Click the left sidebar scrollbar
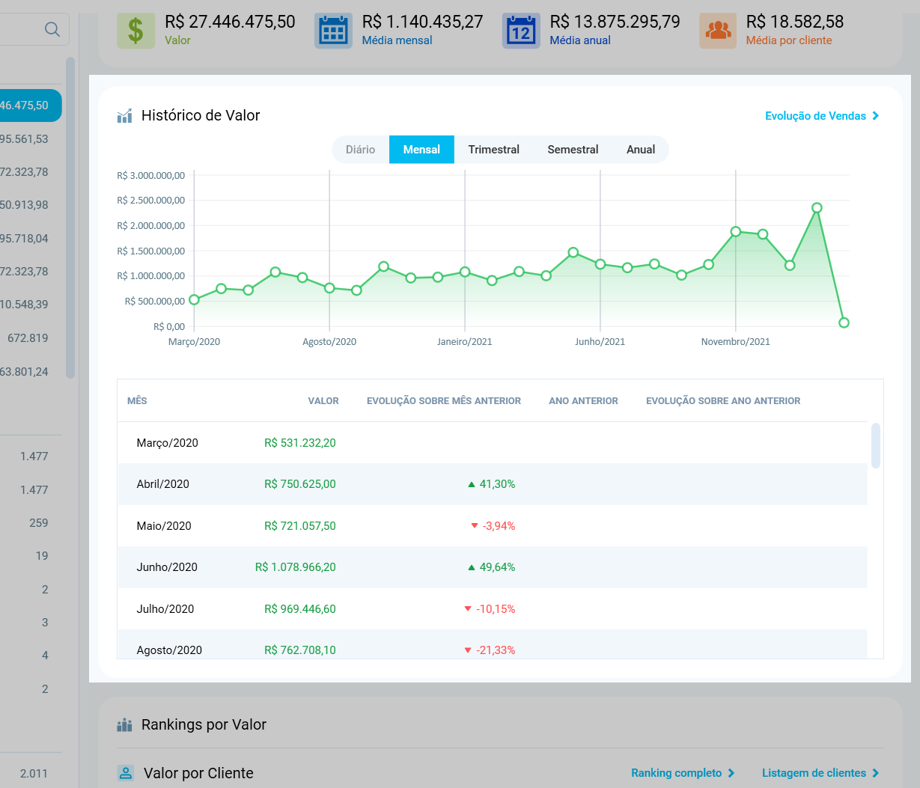920x788 pixels. pos(70,217)
